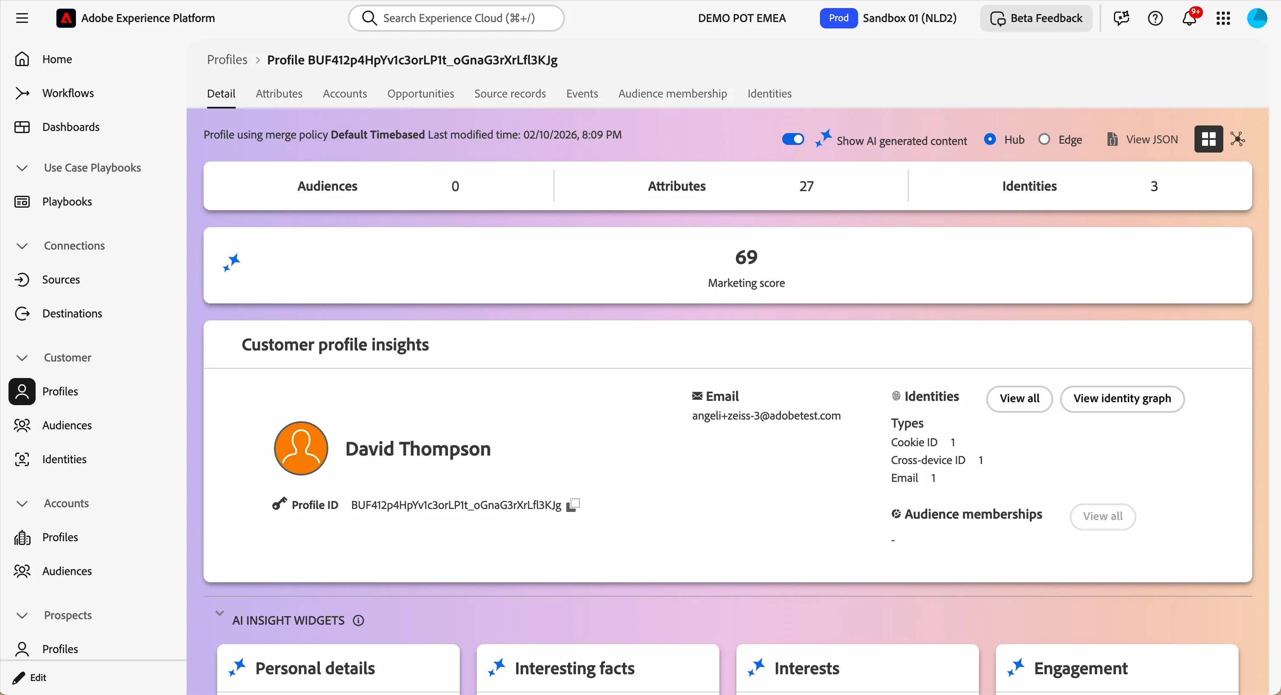The height and width of the screenshot is (695, 1281).
Task: Go to Sources in Connections
Action: (x=61, y=279)
